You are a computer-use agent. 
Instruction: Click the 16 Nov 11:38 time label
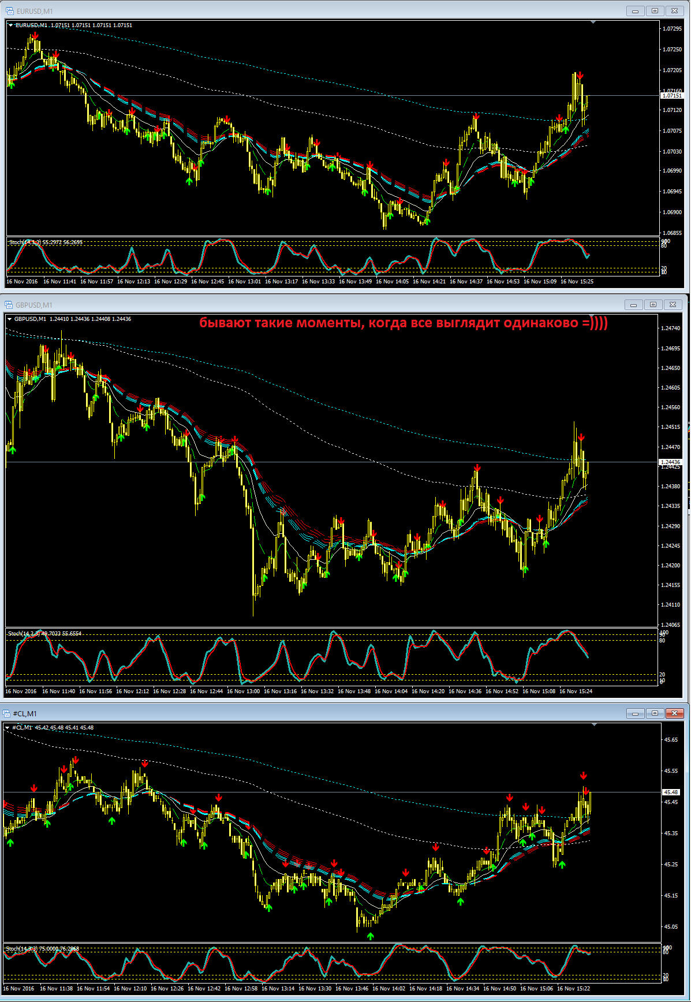tap(57, 989)
